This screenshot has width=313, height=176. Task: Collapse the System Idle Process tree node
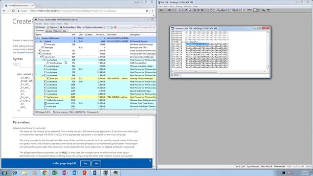pos(38,38)
